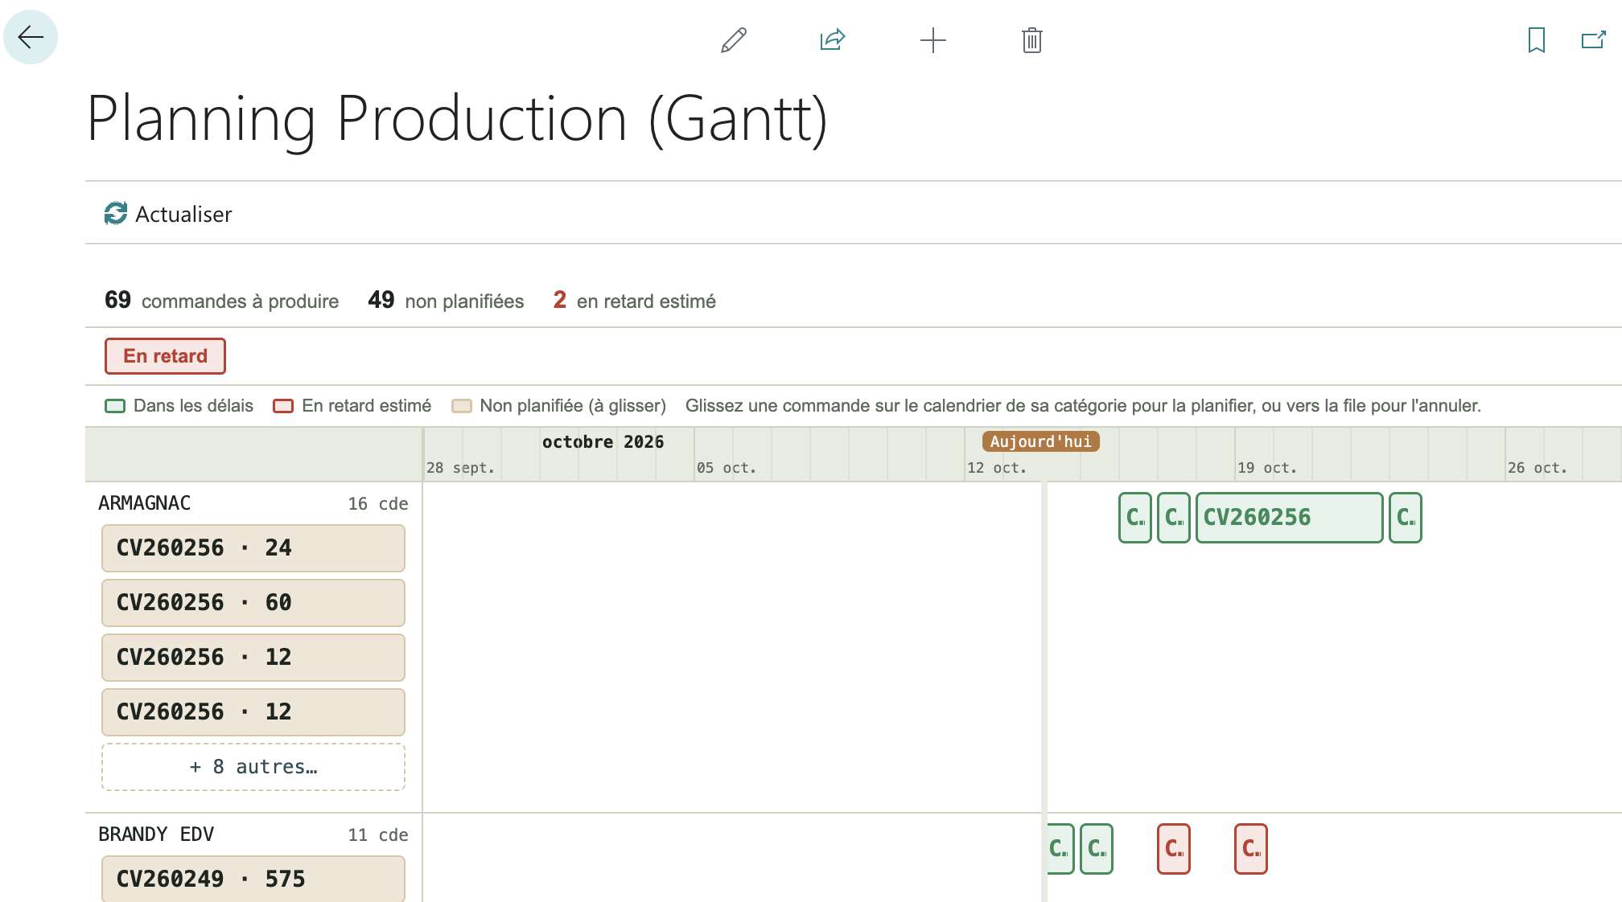Click first red BRANDY EDV bar
Screen dimensions: 1622x902
[x=1174, y=849]
